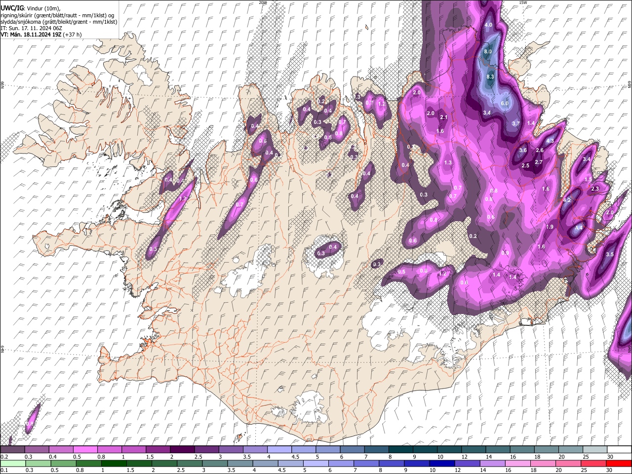Click the line starting "slydda/snjókoma" in header box
Image resolution: width=632 pixels, height=474 pixels.
click(59, 22)
